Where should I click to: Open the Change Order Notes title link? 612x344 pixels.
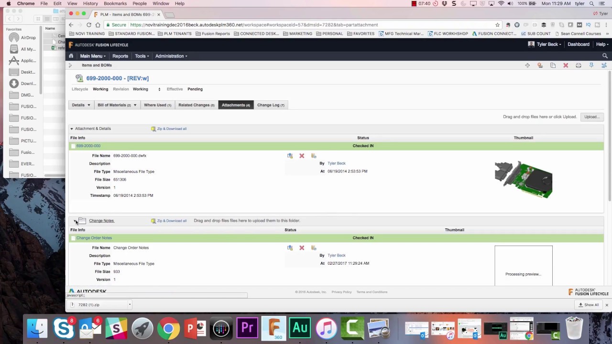pos(94,238)
